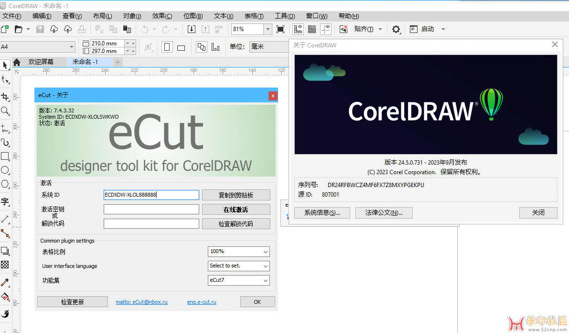569x333 pixels.
Task: Click the Paste clipboard icon
Action: 127,29
